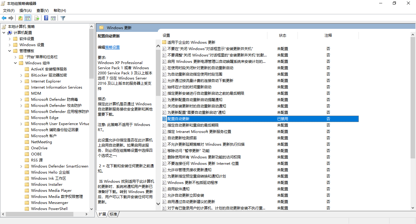Click the 已禁用 status of 配置自动更新
This screenshot has height=224, width=416.
[x=283, y=119]
